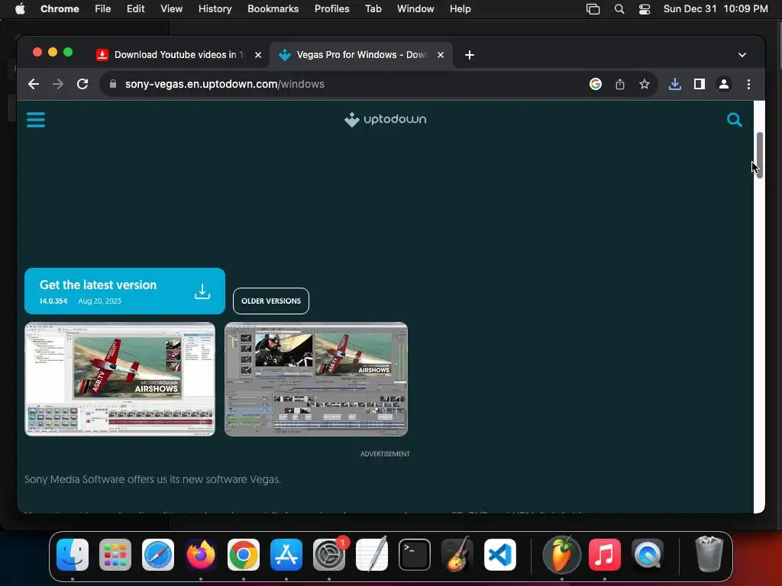The height and width of the screenshot is (586, 782).
Task: Bookmark this page with the star
Action: [x=644, y=84]
